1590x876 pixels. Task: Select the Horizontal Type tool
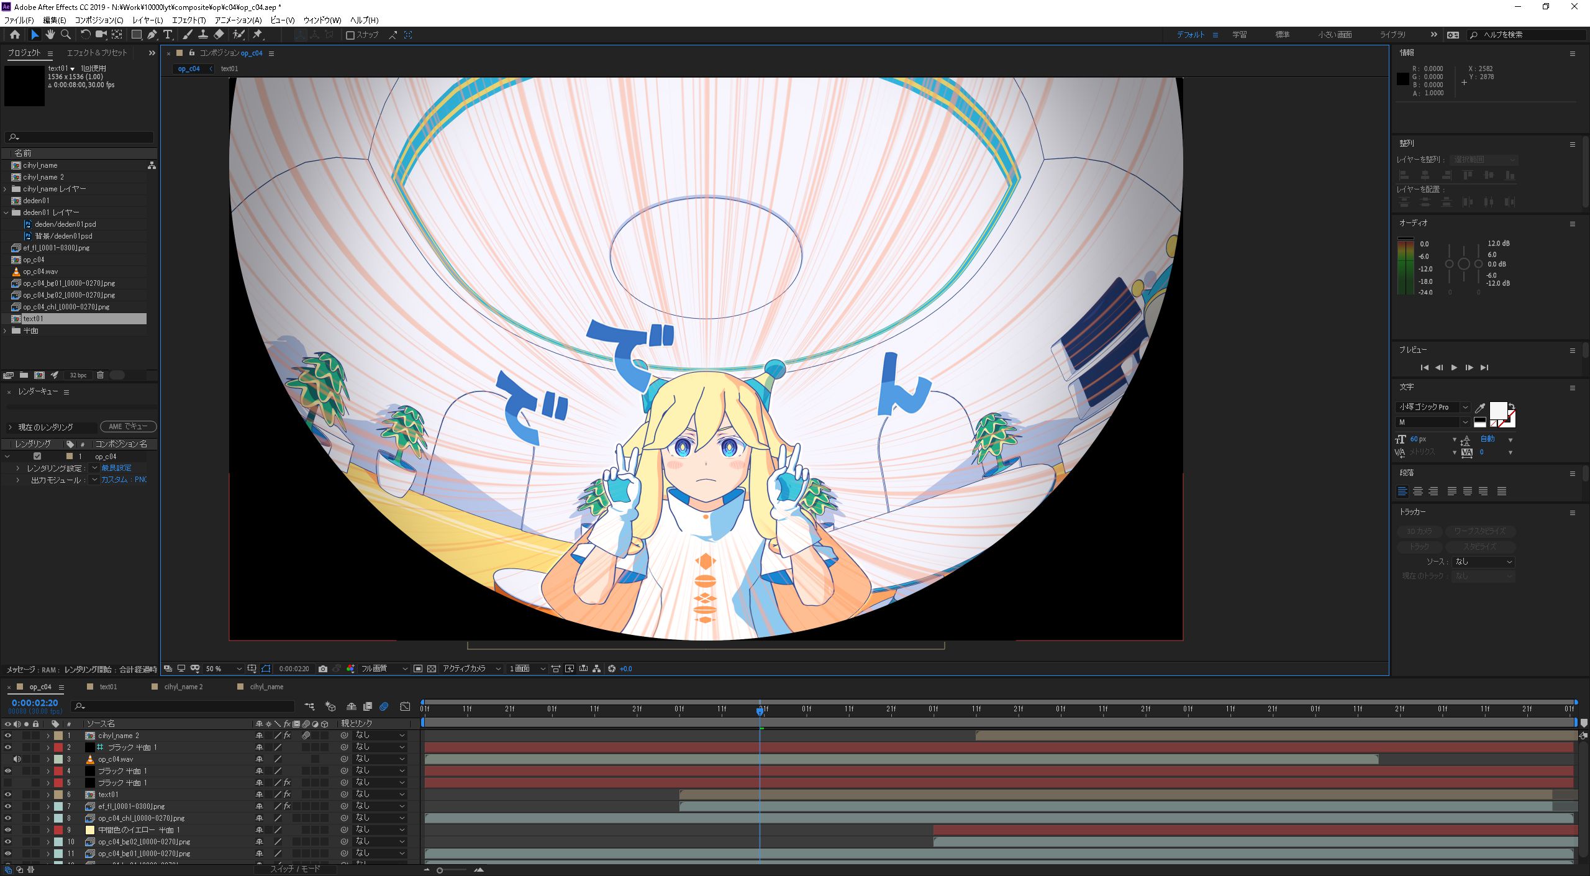[x=168, y=35]
